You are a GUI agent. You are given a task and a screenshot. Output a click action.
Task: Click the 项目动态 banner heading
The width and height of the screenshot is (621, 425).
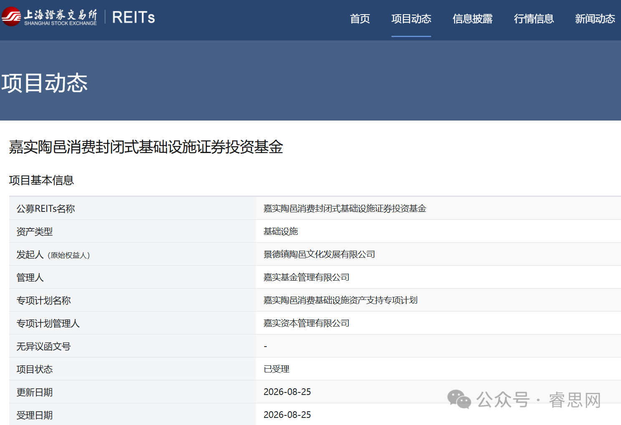[x=45, y=83]
